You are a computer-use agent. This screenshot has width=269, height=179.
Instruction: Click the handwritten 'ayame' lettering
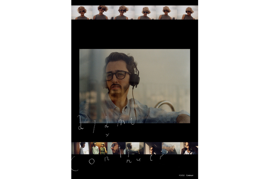(106, 124)
